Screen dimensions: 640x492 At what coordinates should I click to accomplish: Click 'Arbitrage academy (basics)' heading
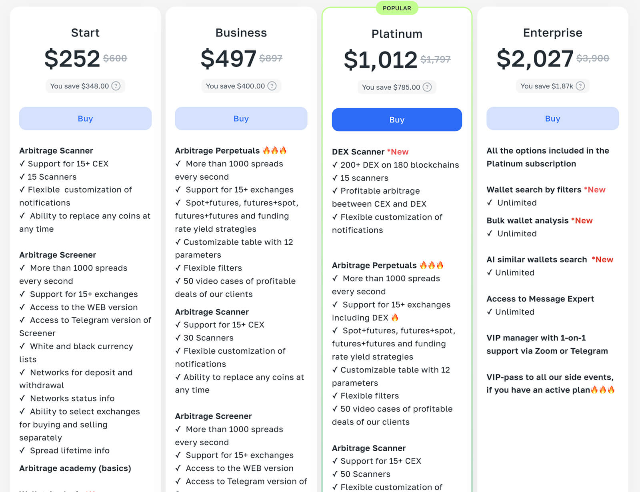point(75,468)
